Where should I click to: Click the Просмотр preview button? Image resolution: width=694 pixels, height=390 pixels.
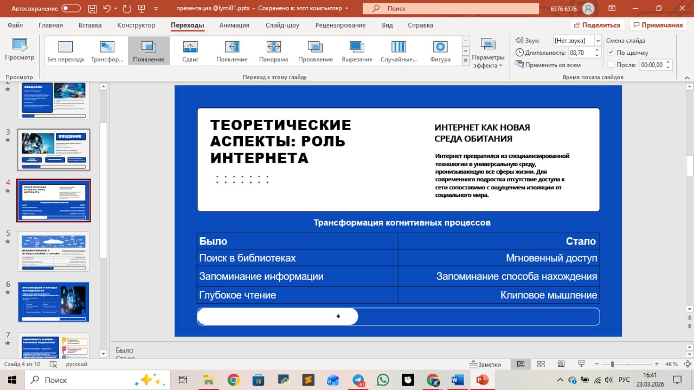pyautogui.click(x=20, y=50)
